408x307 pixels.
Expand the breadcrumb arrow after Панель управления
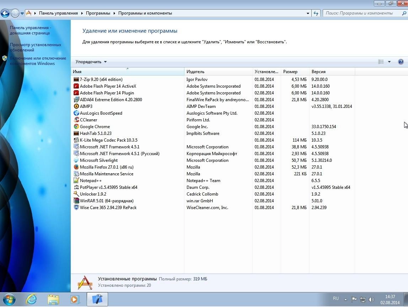click(82, 13)
